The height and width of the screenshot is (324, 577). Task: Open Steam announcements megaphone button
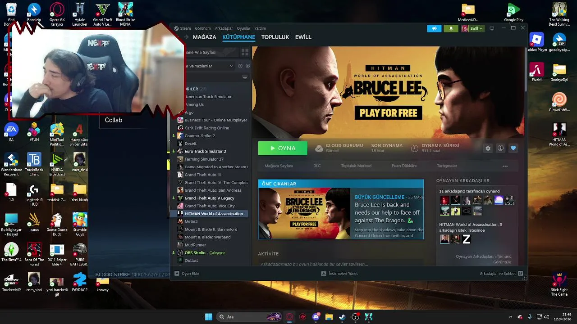tap(434, 28)
